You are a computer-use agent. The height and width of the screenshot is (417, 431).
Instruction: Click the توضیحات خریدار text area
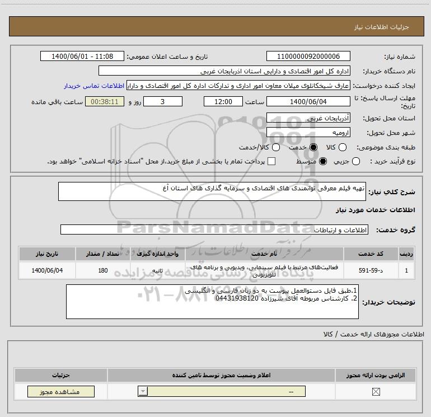point(212,302)
